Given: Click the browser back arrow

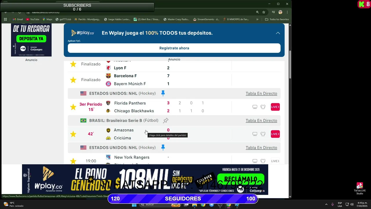Looking at the screenshot, I should (x=6, y=12).
